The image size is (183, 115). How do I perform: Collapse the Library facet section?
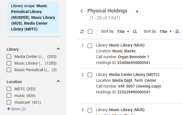point(58,49)
